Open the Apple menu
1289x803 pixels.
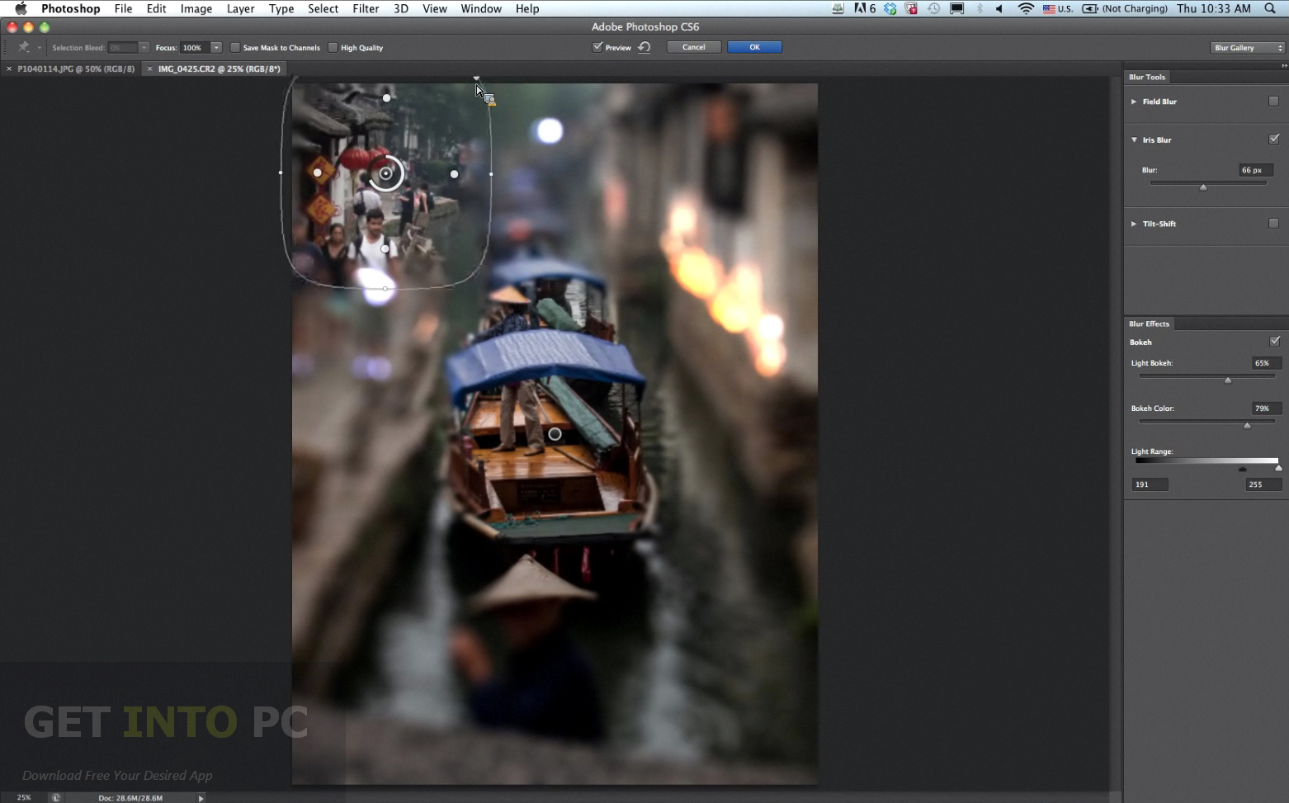tap(21, 8)
